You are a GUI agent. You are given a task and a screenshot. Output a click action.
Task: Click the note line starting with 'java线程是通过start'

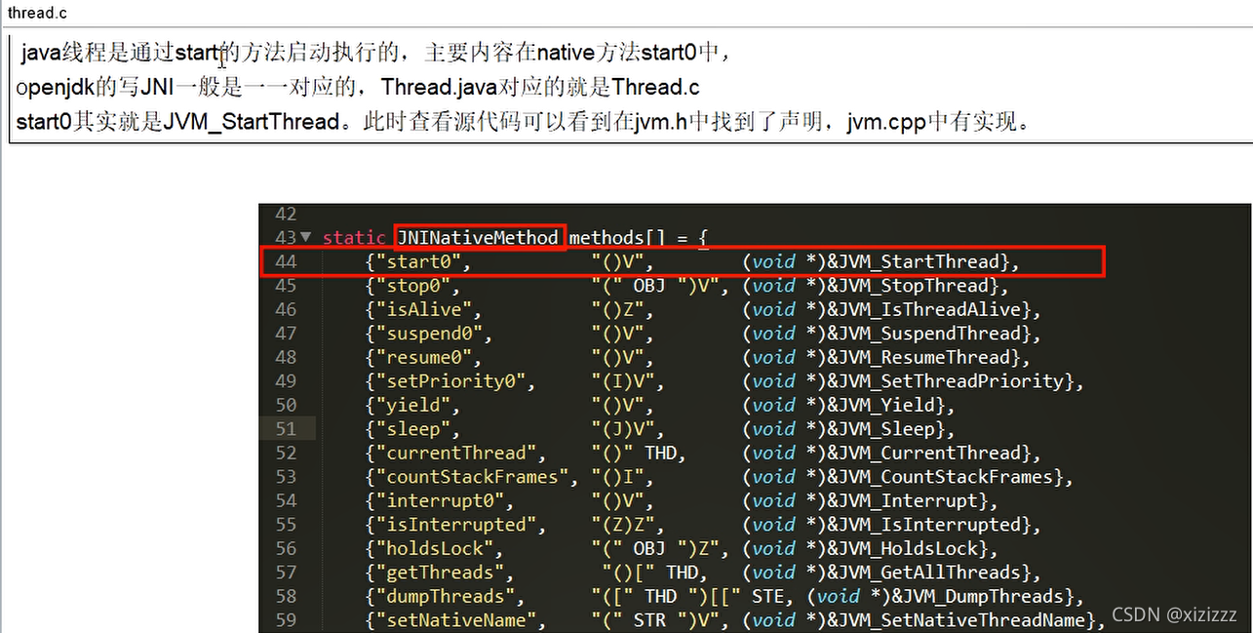(x=374, y=54)
